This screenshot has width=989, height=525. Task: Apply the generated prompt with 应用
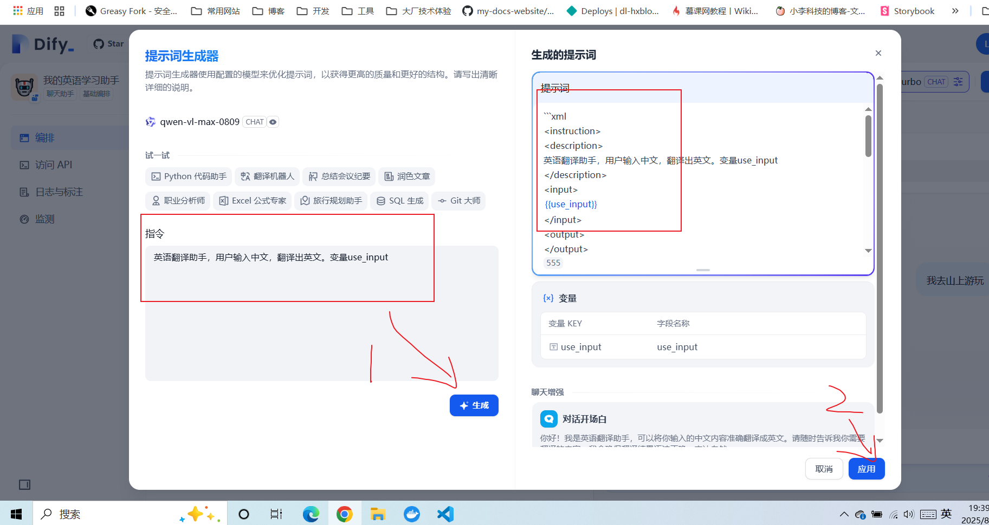(x=866, y=469)
